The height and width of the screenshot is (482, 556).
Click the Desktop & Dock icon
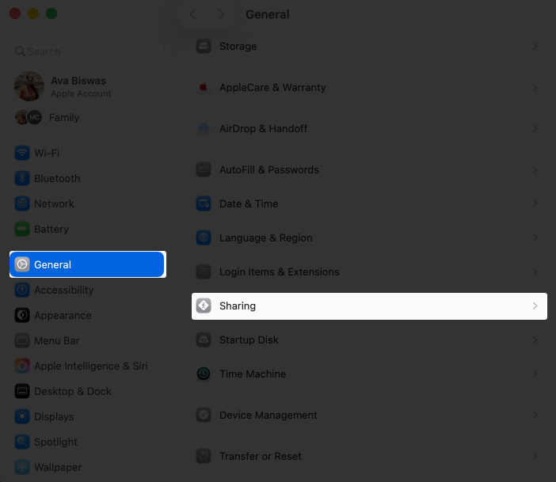tap(22, 391)
